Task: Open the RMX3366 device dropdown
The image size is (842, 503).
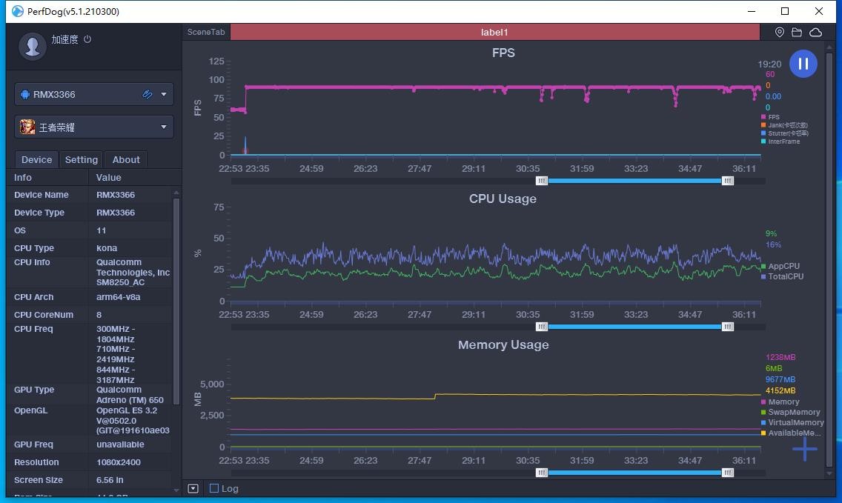Action: (x=165, y=94)
